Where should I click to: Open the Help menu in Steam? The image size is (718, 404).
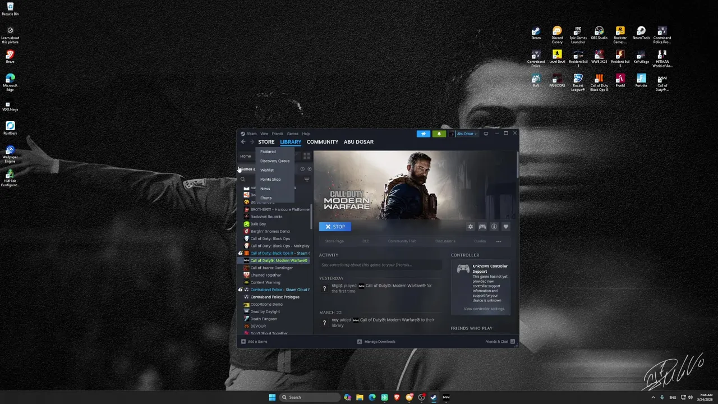click(306, 134)
